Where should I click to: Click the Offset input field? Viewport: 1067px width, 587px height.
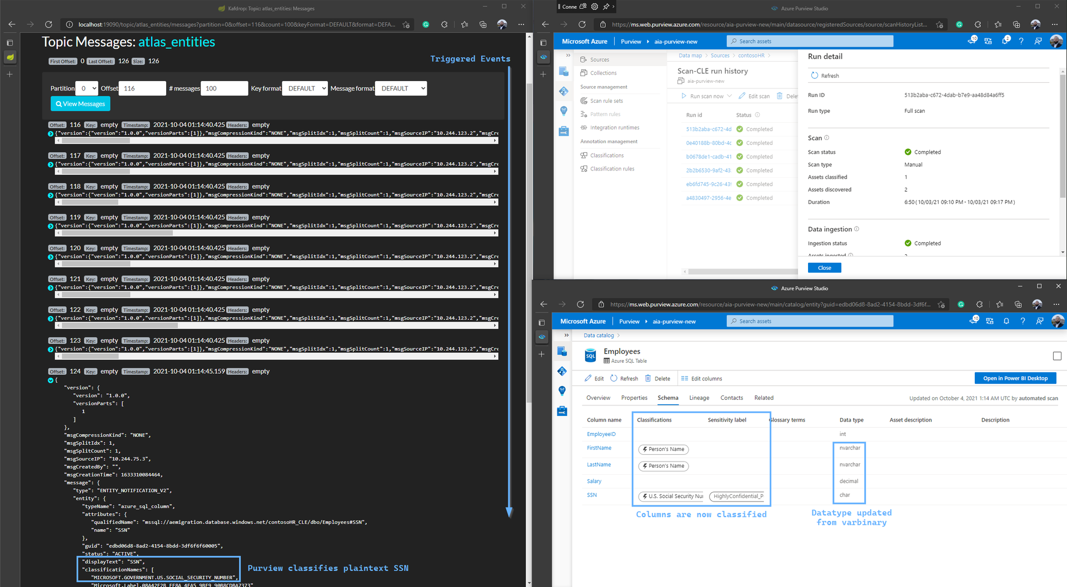point(142,88)
